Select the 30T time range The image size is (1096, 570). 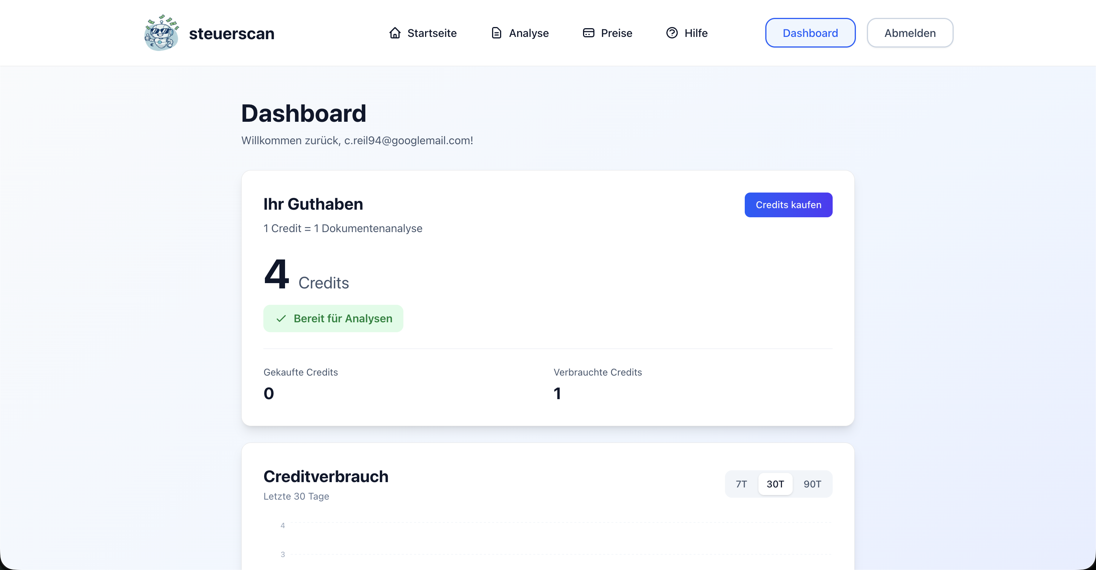click(775, 484)
